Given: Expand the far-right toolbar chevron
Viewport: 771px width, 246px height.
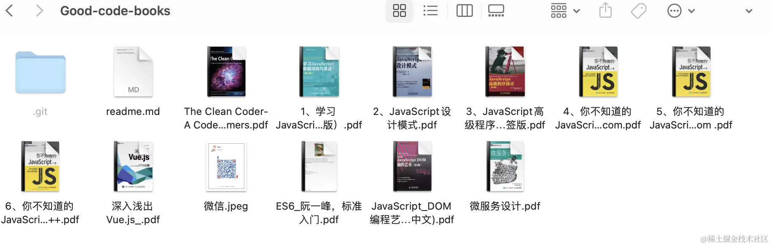Looking at the screenshot, I should 749,11.
